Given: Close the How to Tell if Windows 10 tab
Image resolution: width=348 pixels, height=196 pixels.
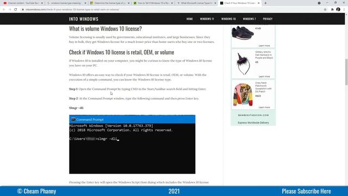Looking at the screenshot, I should pyautogui.click(x=172, y=3).
